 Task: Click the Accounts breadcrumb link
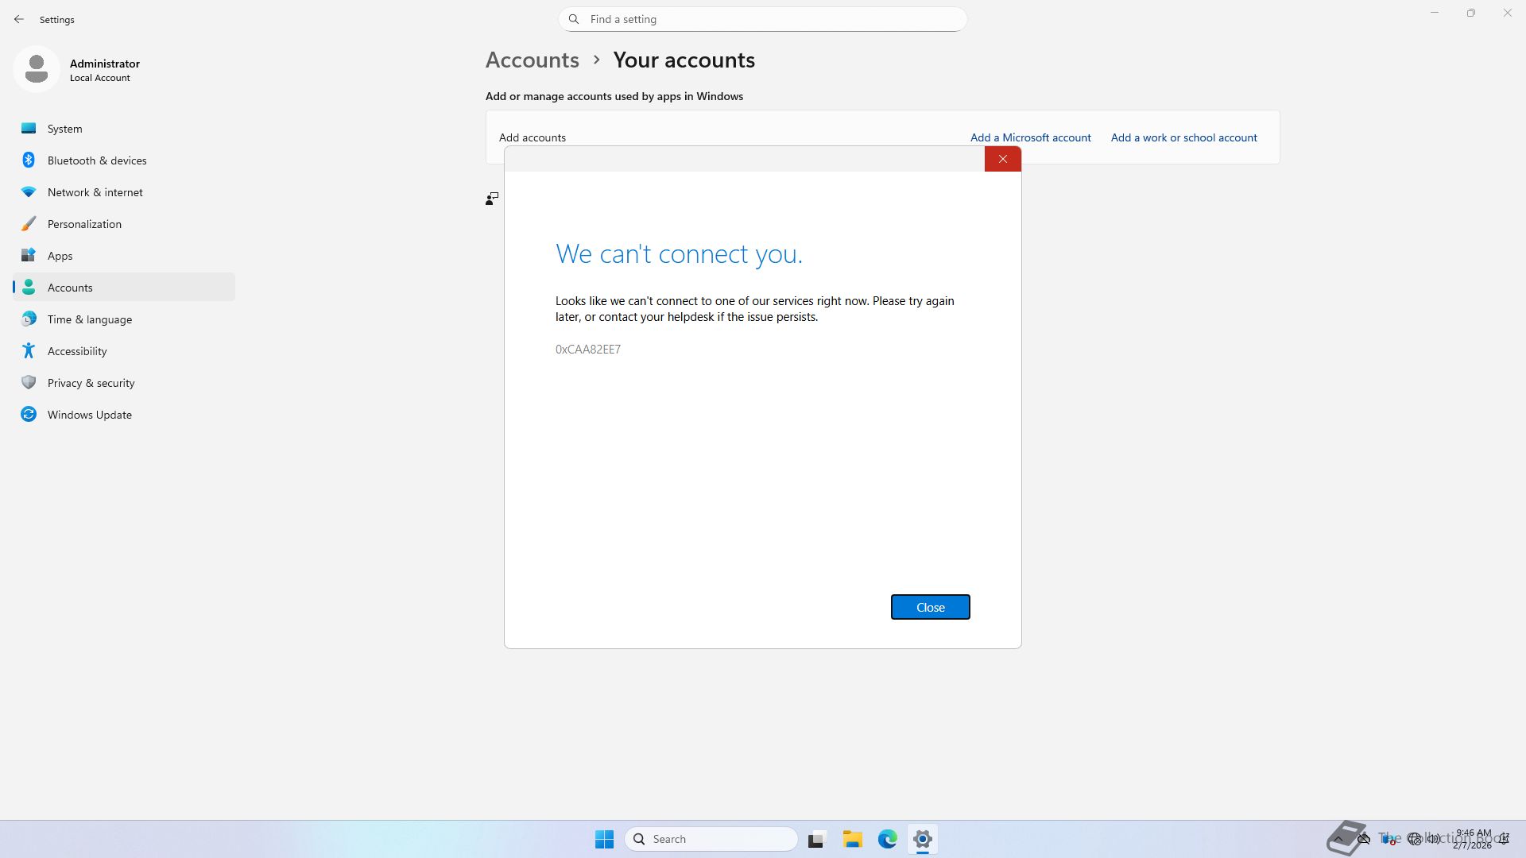pyautogui.click(x=532, y=60)
